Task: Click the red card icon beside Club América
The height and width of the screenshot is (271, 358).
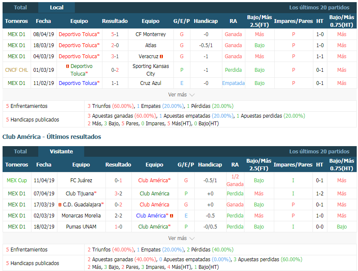Action: click(x=171, y=216)
